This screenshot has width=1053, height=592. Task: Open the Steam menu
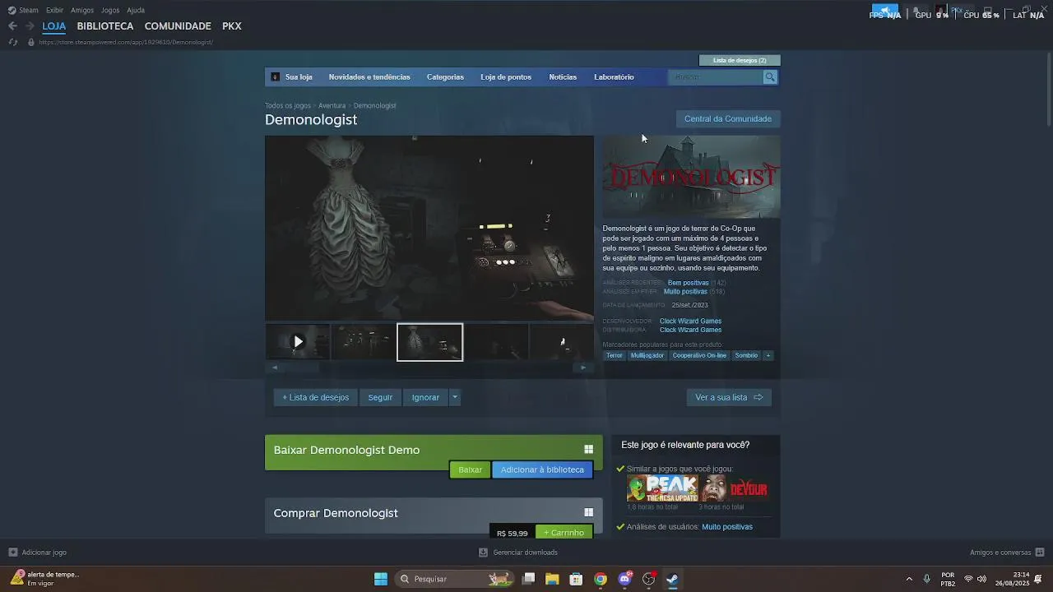coord(23,10)
